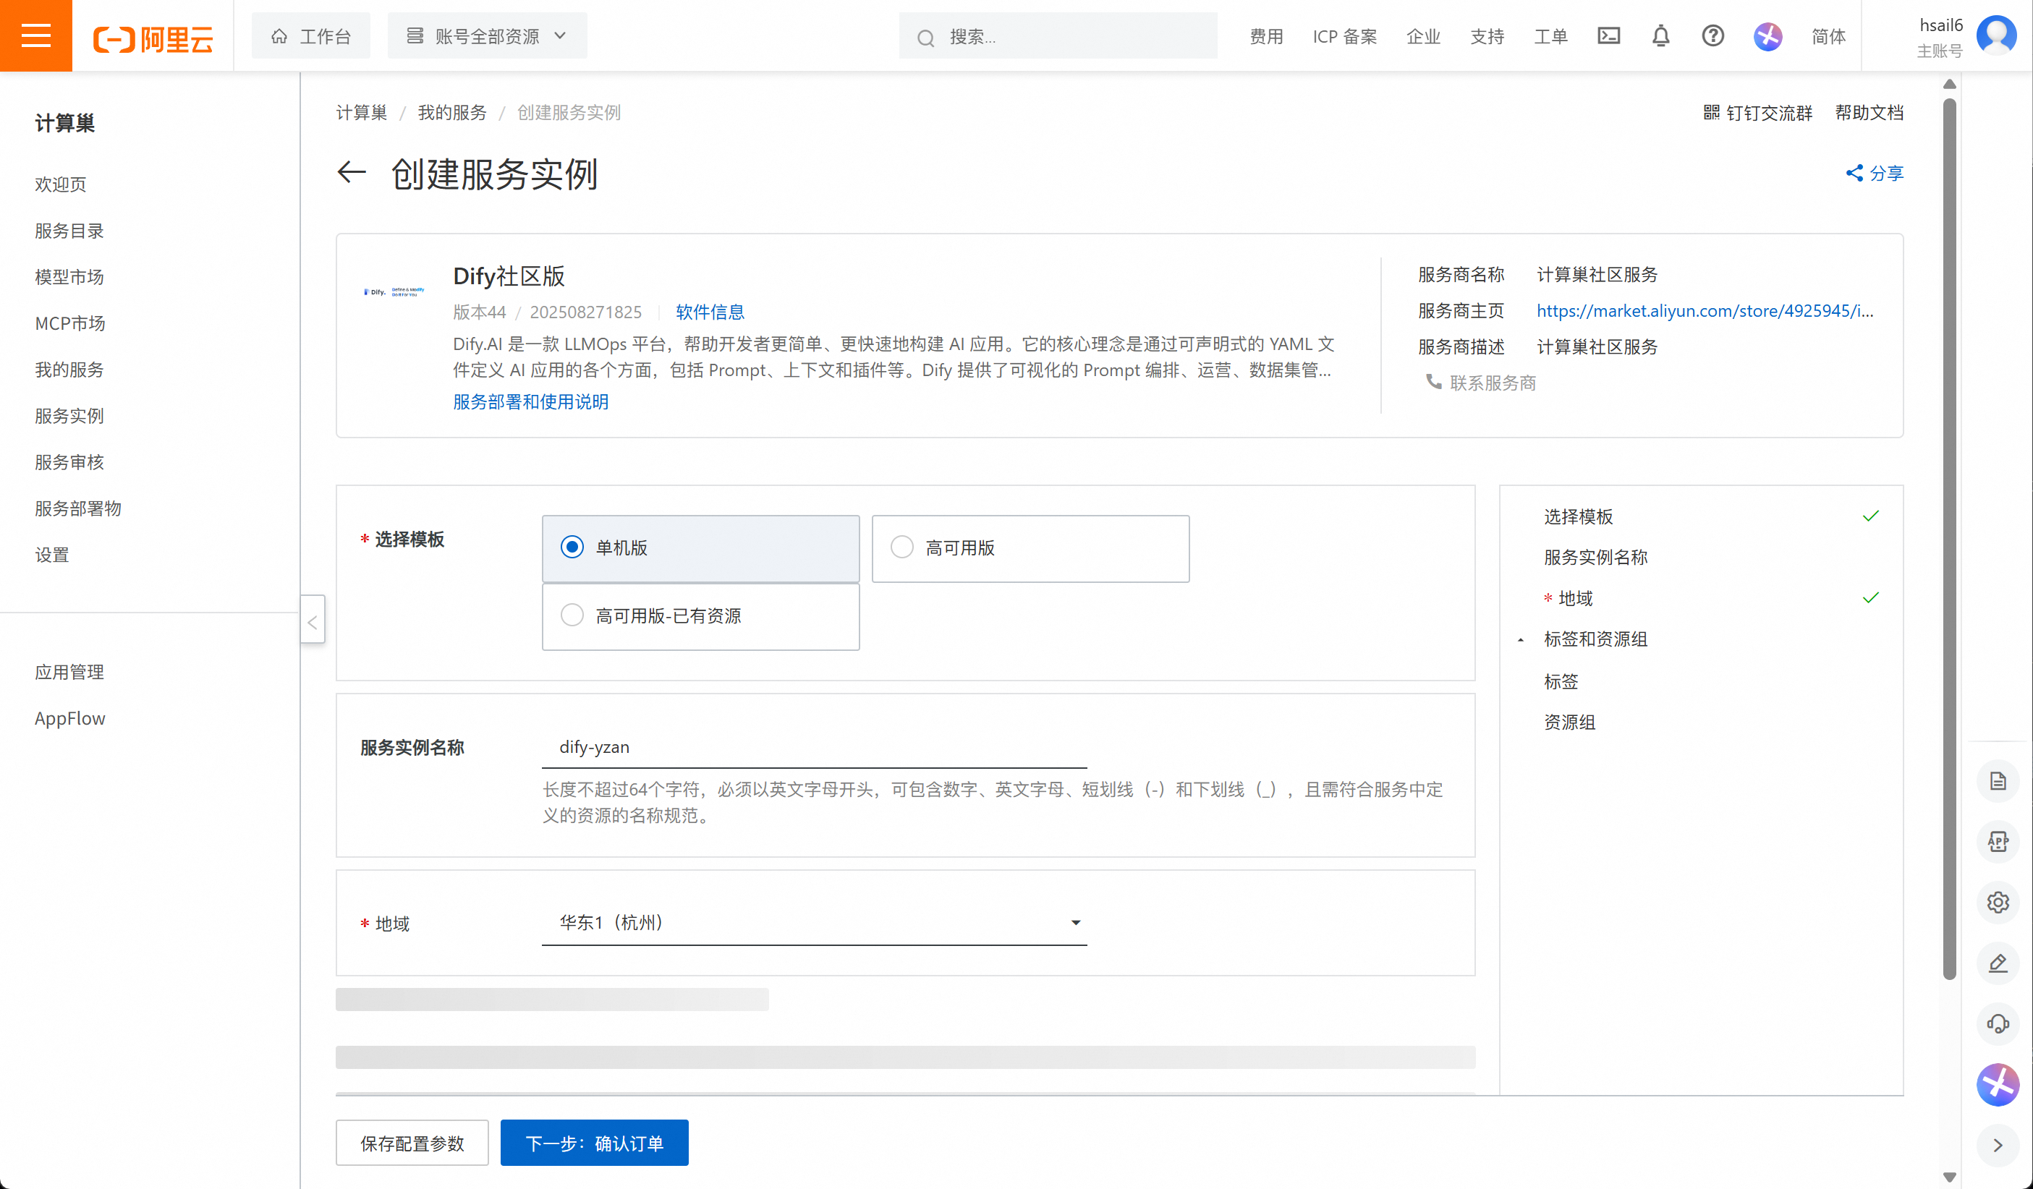
Task: Open 服务部署和使用说明 link
Action: click(530, 401)
